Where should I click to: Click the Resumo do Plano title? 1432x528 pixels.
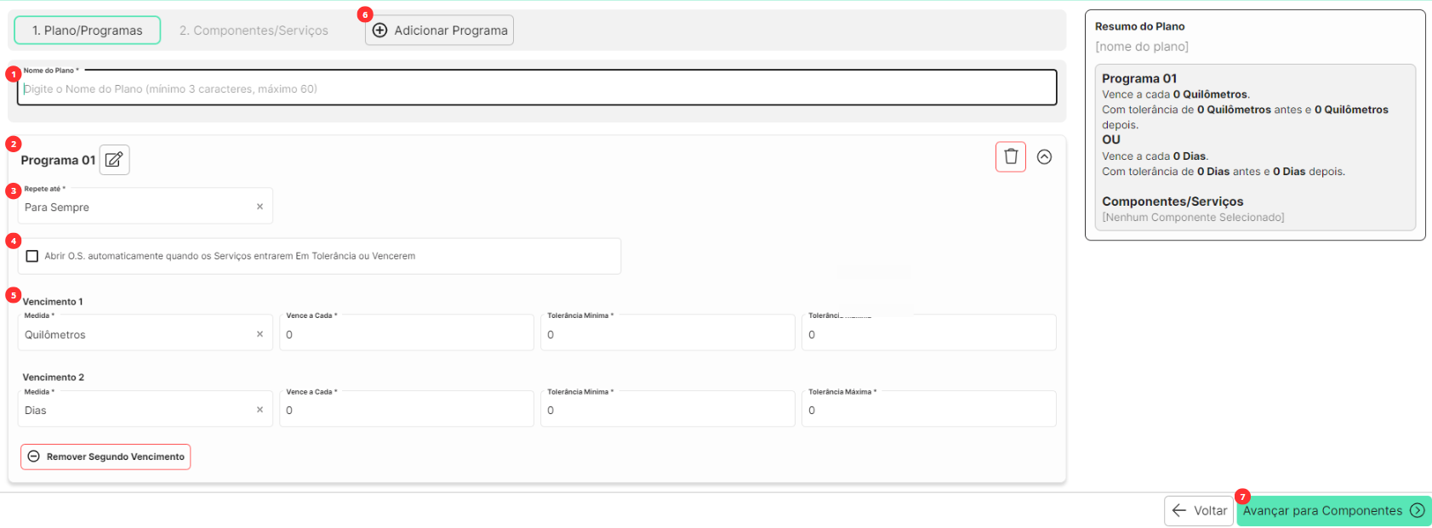tap(1139, 26)
